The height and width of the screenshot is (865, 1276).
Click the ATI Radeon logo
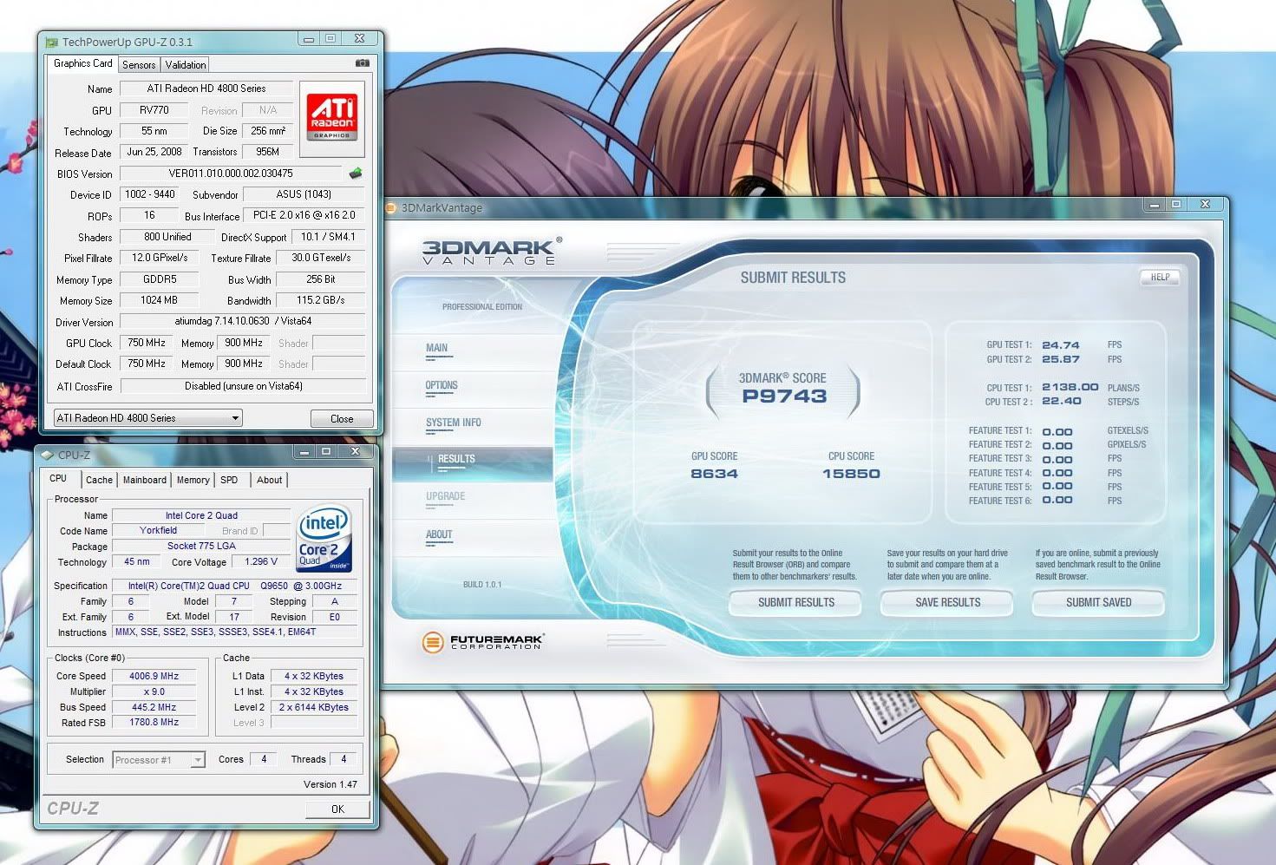pyautogui.click(x=331, y=118)
